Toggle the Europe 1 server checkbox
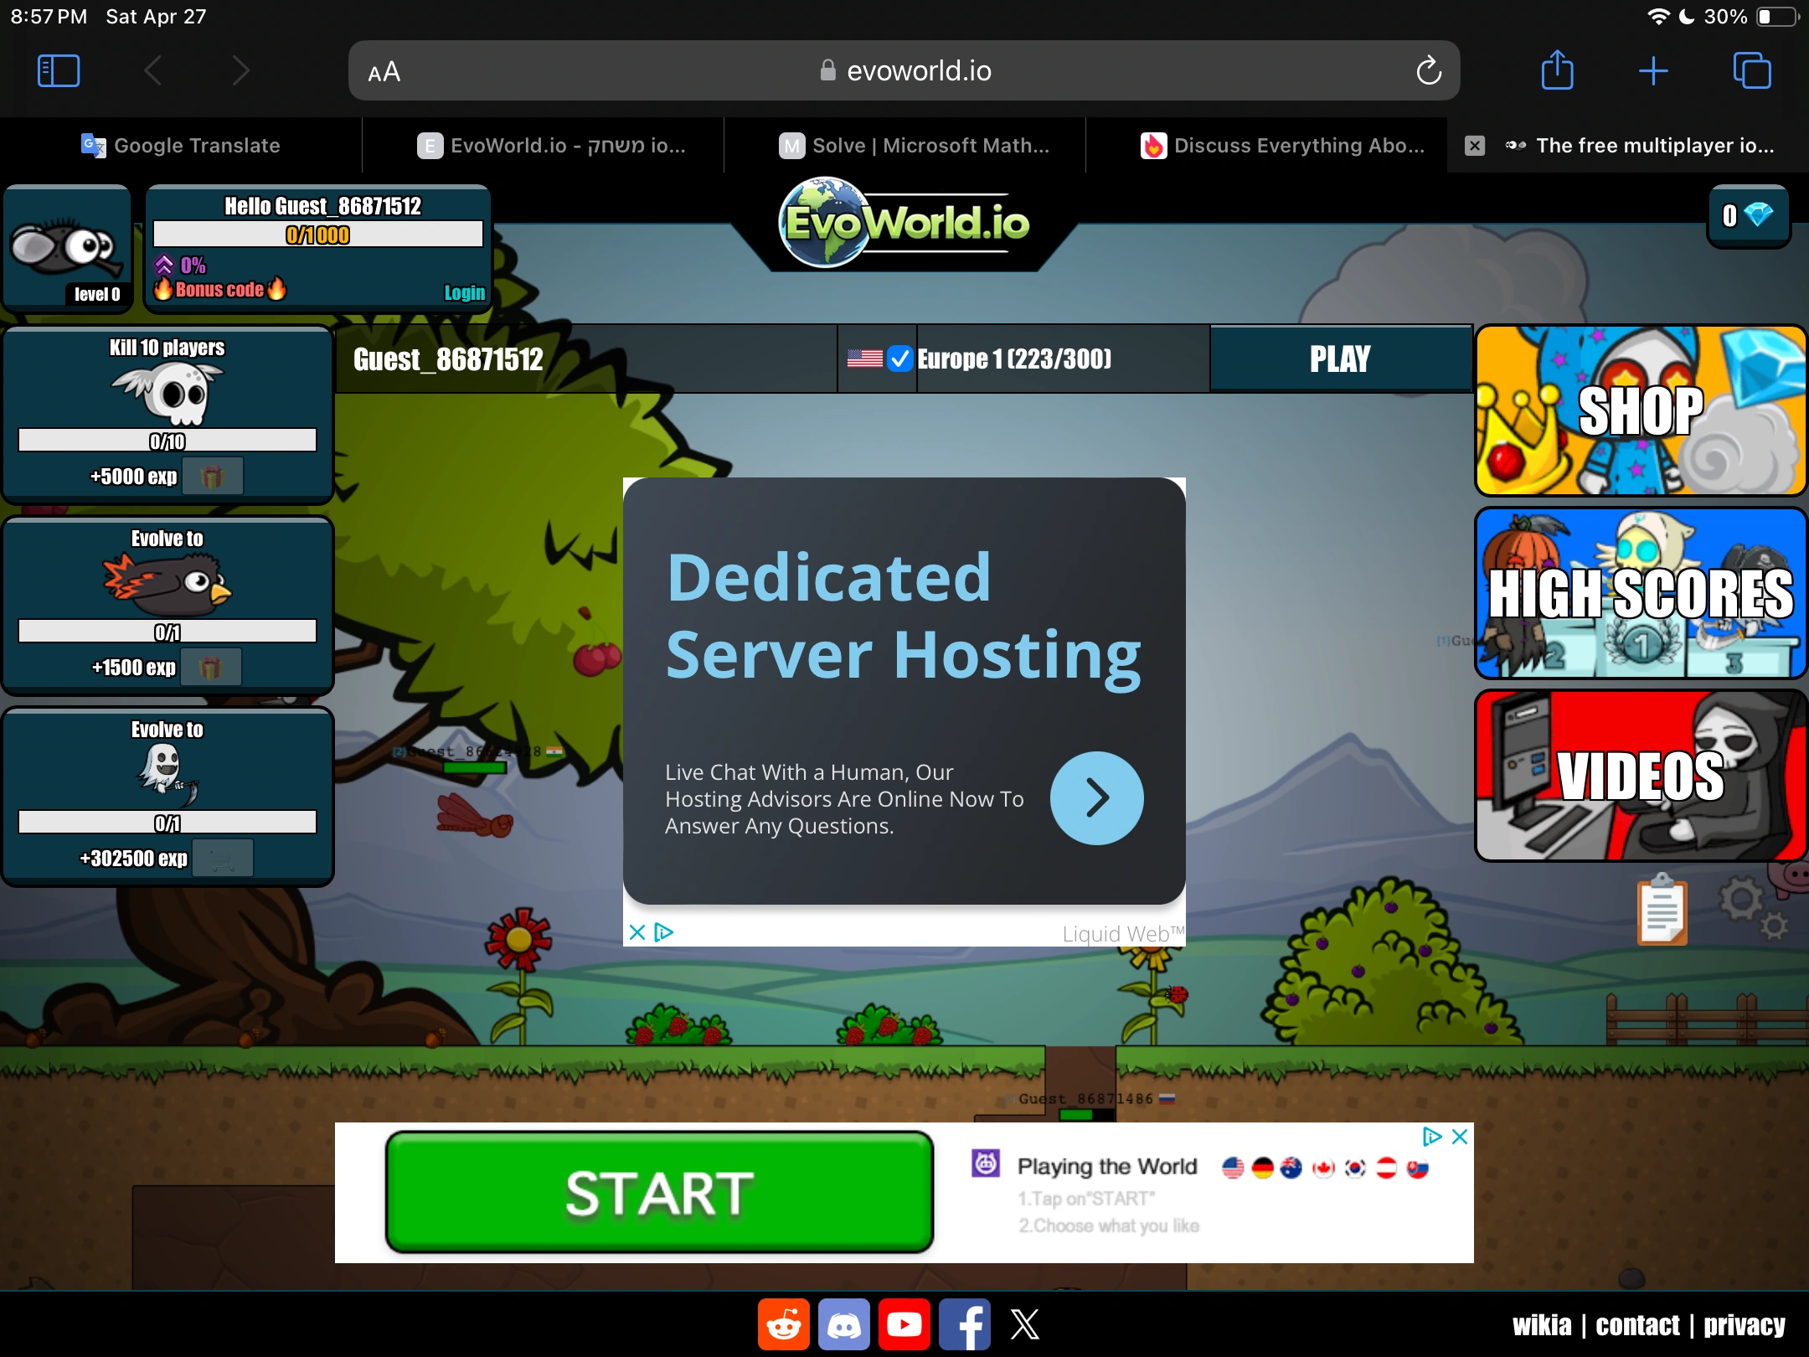This screenshot has width=1809, height=1357. [x=899, y=359]
